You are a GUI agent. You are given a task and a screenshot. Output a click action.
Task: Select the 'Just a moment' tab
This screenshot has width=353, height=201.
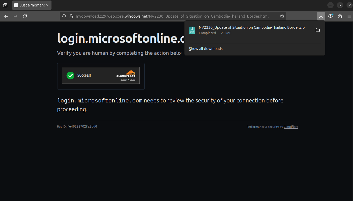30,5
